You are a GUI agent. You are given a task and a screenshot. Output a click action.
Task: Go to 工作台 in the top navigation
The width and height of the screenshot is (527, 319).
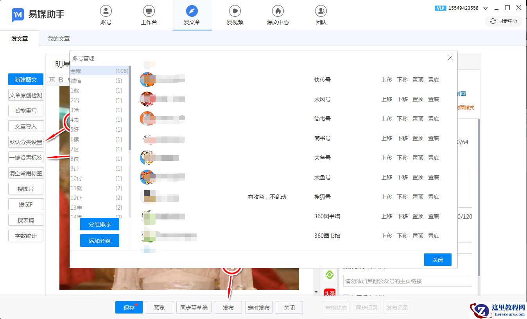(149, 16)
